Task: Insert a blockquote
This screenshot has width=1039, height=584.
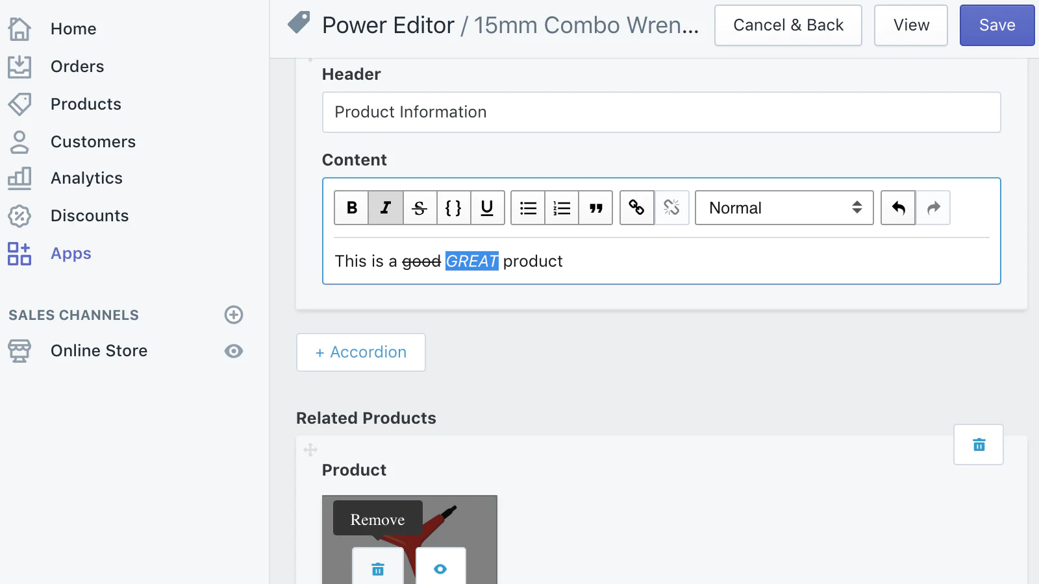Action: point(595,208)
